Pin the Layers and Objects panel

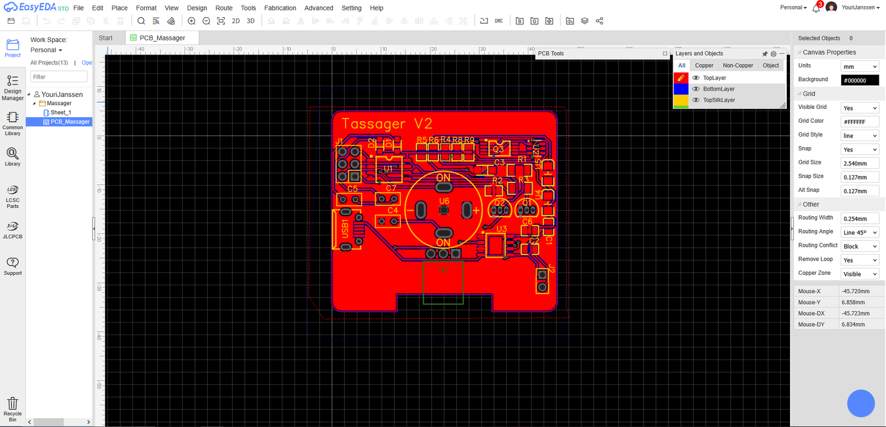coord(765,54)
